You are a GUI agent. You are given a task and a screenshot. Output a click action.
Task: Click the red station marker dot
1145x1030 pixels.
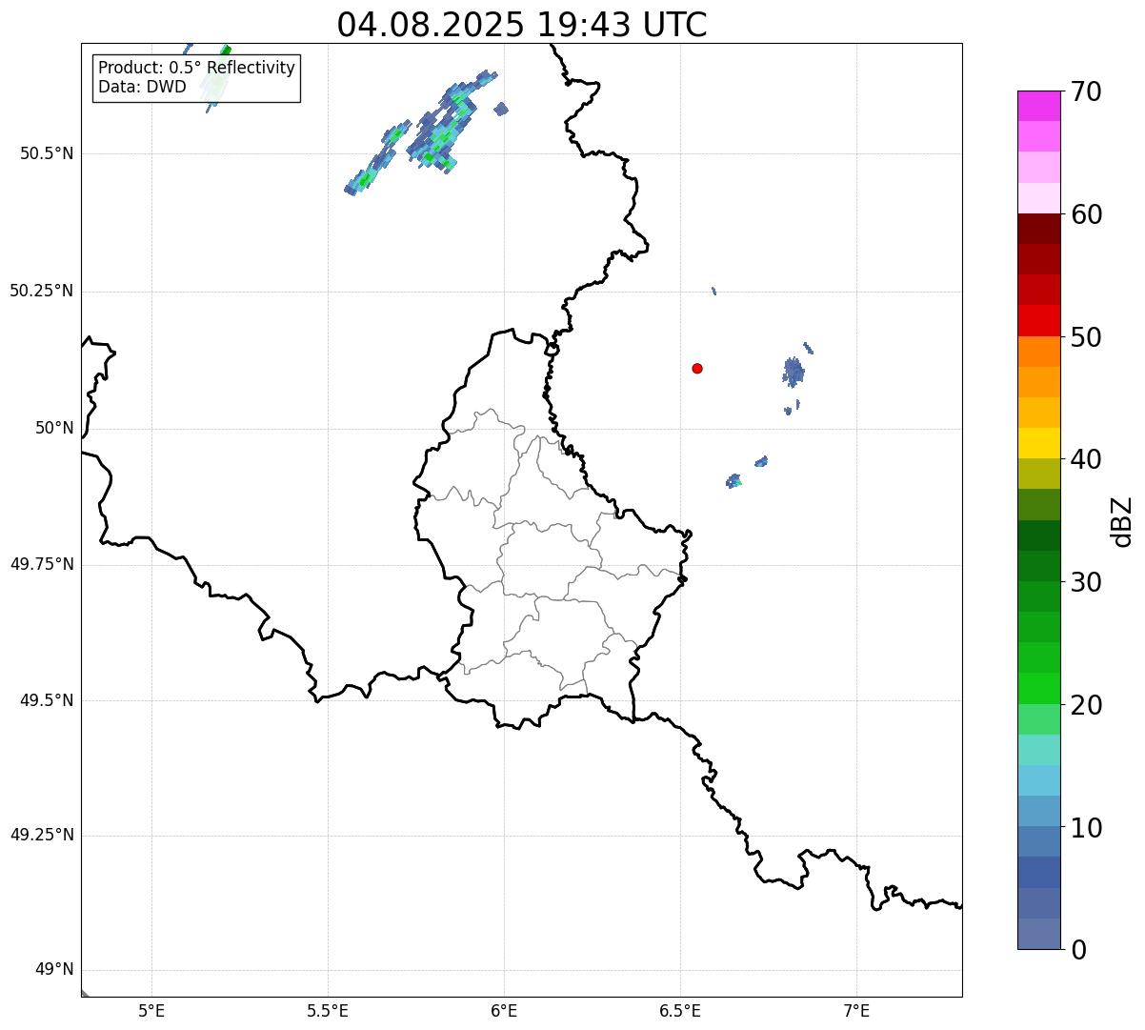click(x=697, y=368)
